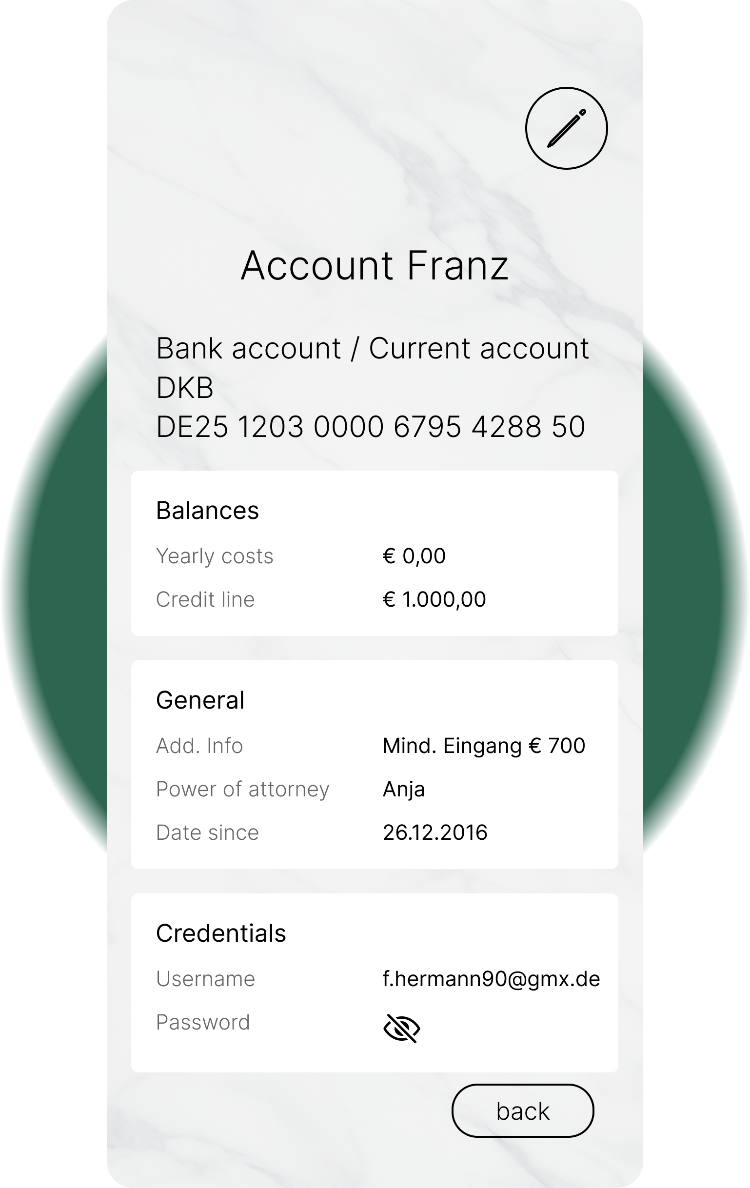
Task: Click Add. Info value Mind. Eingang € 700
Action: [484, 746]
